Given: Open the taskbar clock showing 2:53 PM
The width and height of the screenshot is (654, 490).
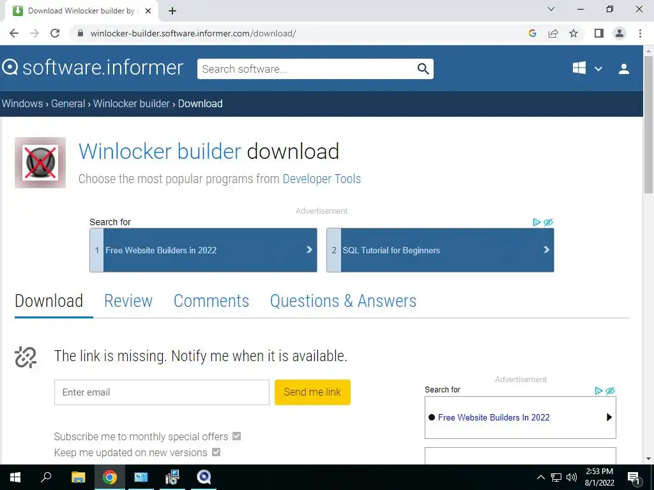Looking at the screenshot, I should (x=599, y=477).
